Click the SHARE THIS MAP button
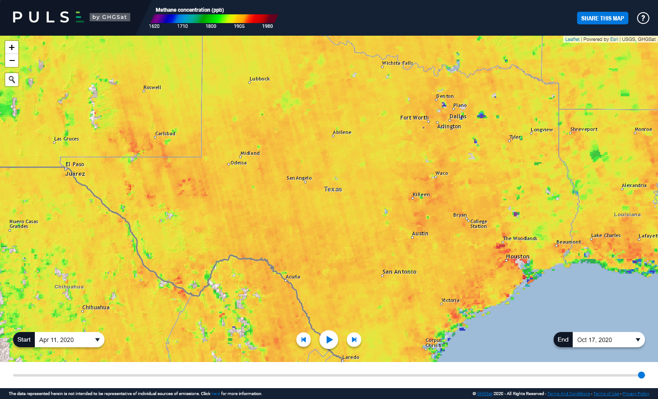This screenshot has width=658, height=399. point(603,18)
